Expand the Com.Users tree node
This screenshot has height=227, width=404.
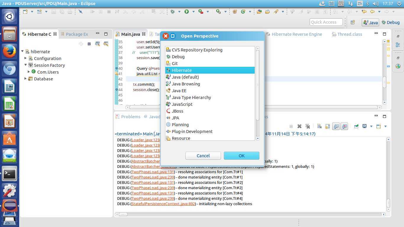click(29, 72)
